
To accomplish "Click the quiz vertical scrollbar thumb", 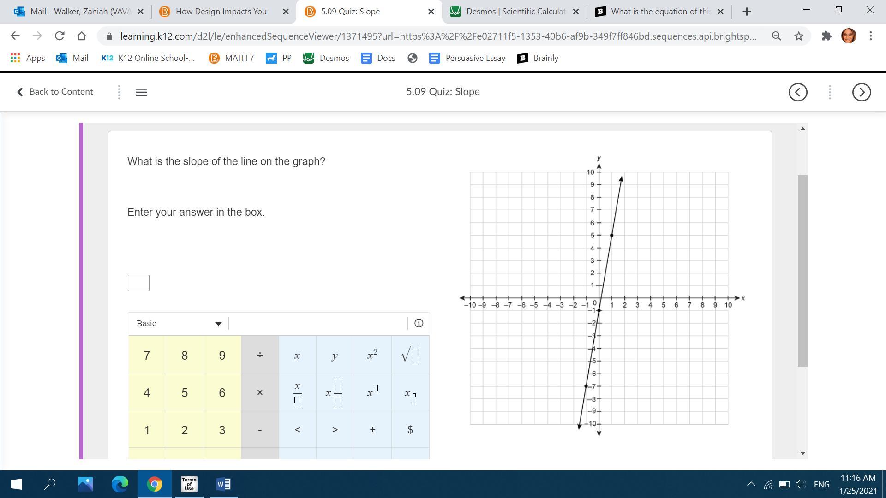I will pyautogui.click(x=802, y=271).
